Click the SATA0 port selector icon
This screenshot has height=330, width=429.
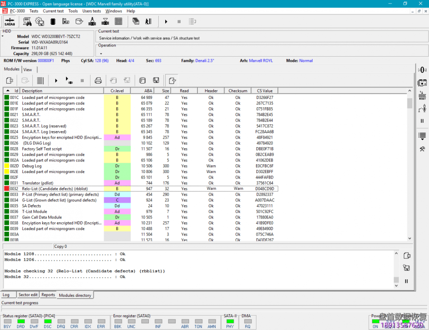(x=10, y=22)
